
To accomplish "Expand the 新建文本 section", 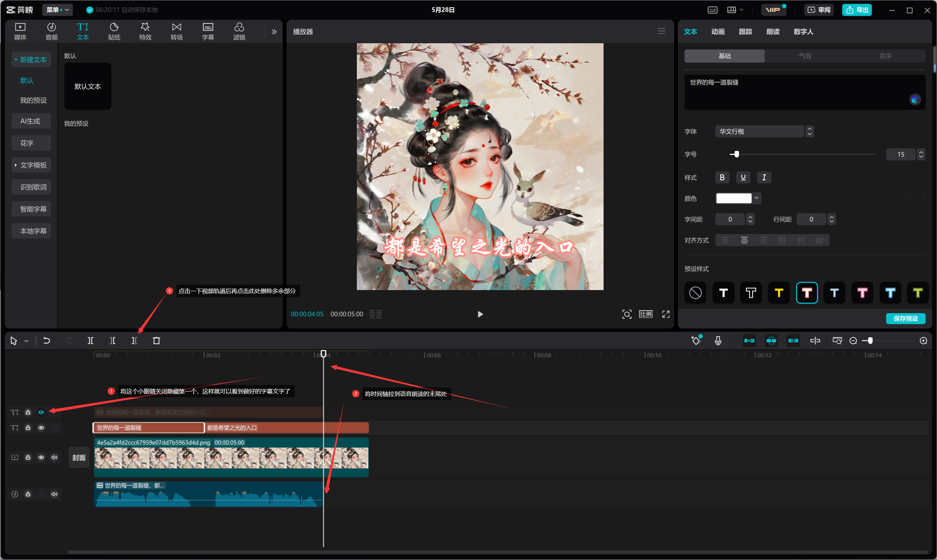I will (x=31, y=60).
